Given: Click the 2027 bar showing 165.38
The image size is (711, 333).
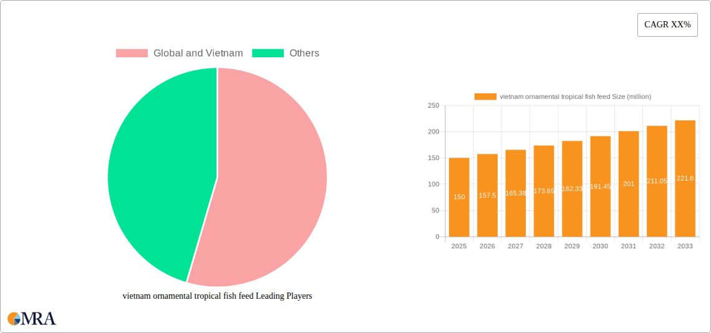Looking at the screenshot, I should (x=516, y=193).
